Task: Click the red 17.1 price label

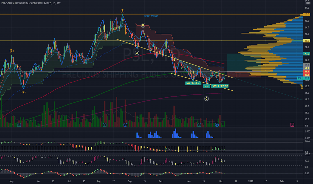Action: coord(307,71)
